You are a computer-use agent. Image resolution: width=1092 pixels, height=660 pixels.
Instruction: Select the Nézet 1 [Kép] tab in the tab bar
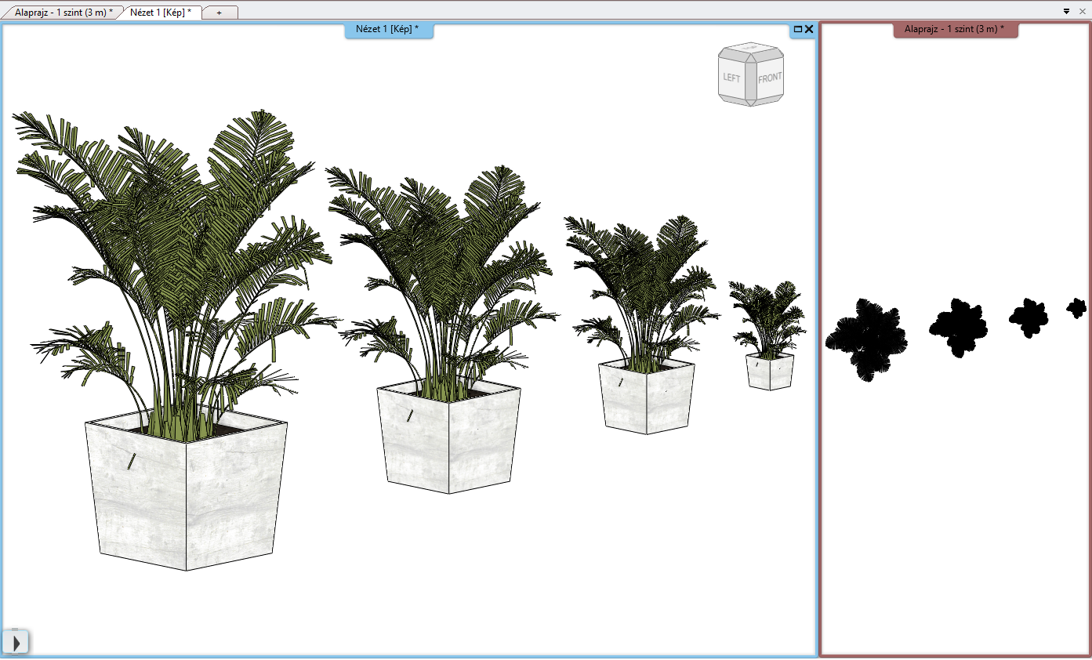click(161, 13)
